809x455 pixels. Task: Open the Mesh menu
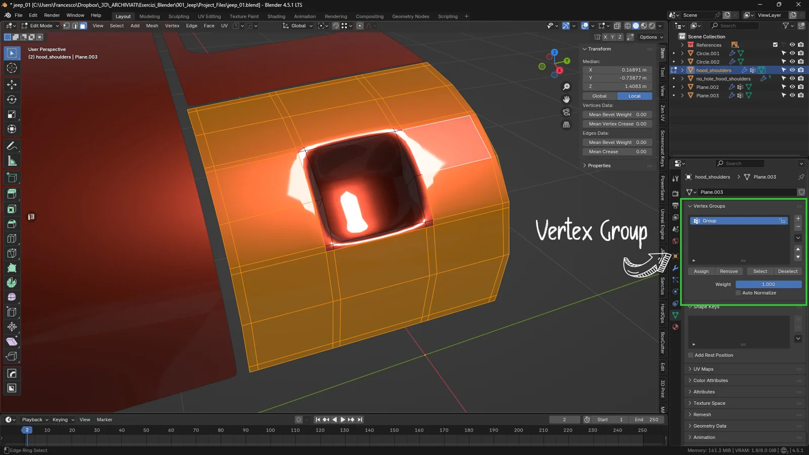[152, 26]
